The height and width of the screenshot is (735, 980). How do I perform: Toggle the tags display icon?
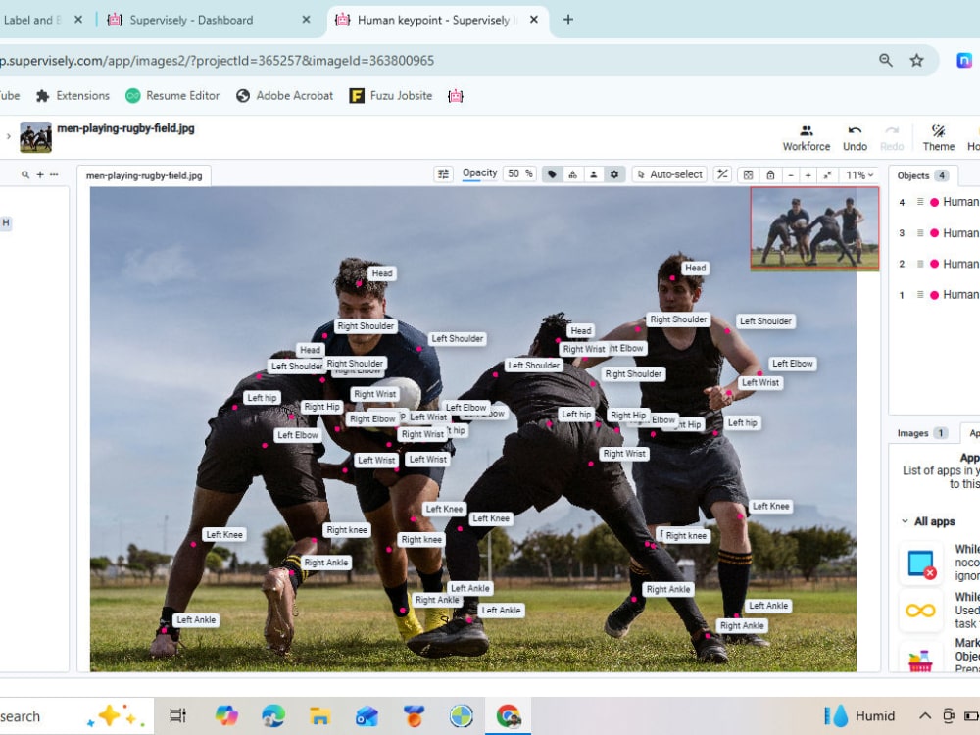coord(551,174)
